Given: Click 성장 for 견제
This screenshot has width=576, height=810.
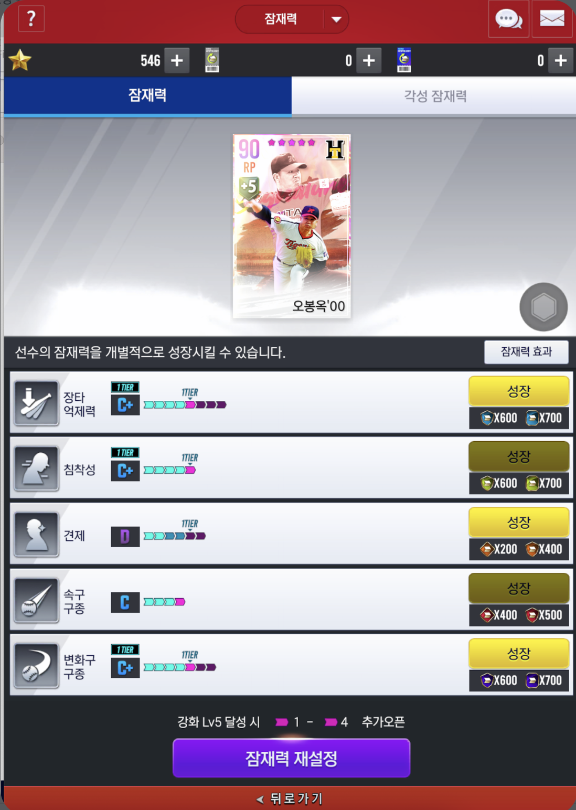Looking at the screenshot, I should point(519,522).
